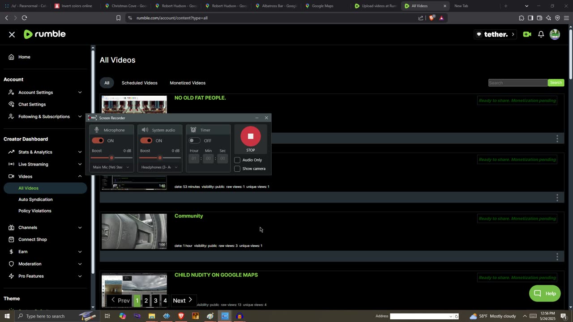The image size is (573, 322).
Task: Go to Next page of videos
Action: point(183,301)
